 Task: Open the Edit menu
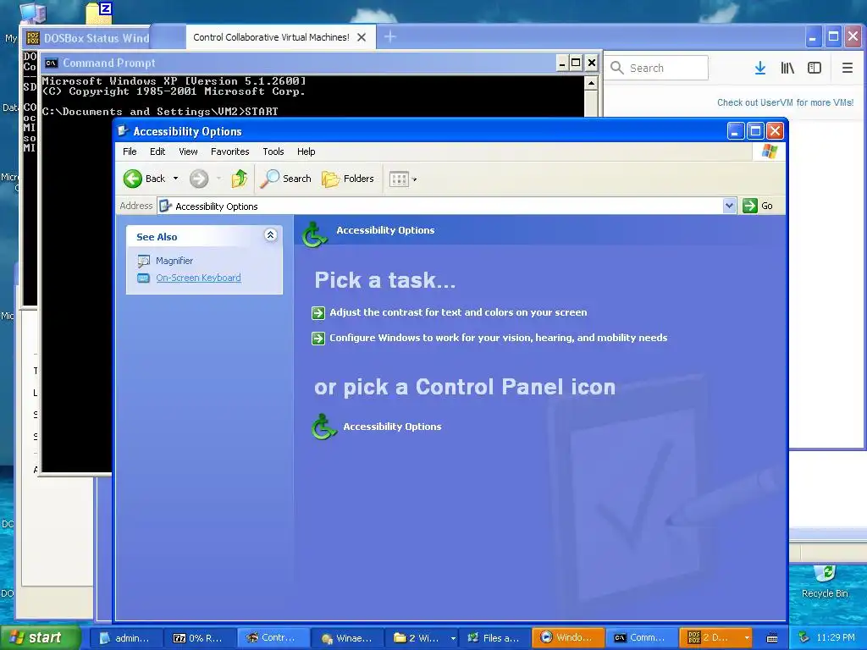[x=157, y=151]
